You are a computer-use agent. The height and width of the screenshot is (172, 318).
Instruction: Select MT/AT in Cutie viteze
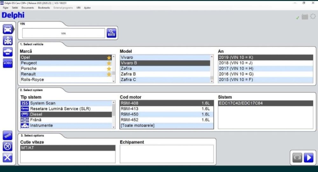68,148
